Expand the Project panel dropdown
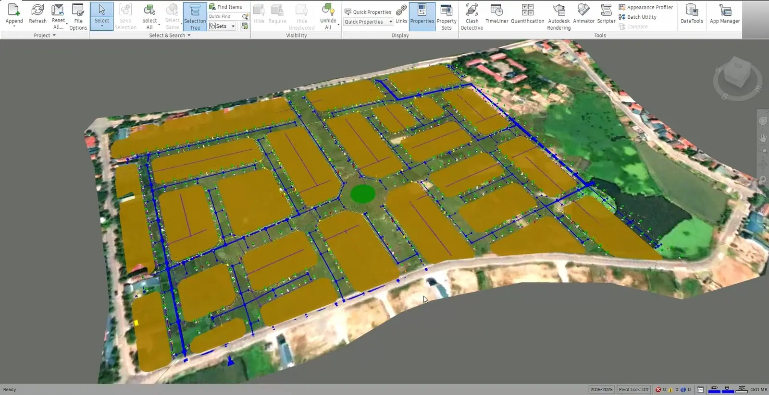The height and width of the screenshot is (395, 769). pyautogui.click(x=45, y=36)
